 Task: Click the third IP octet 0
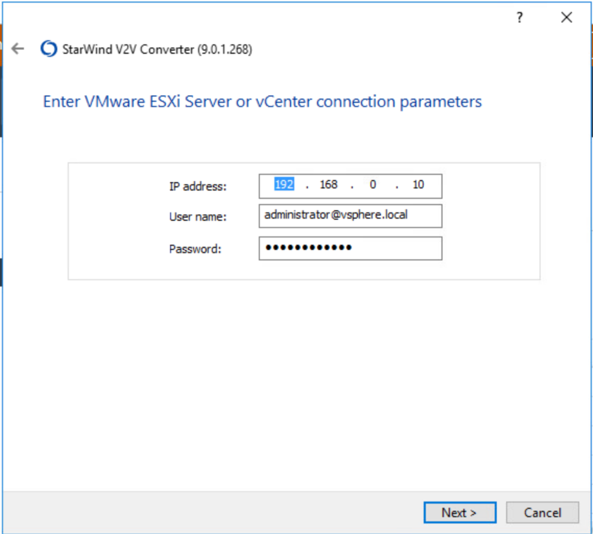tap(373, 185)
